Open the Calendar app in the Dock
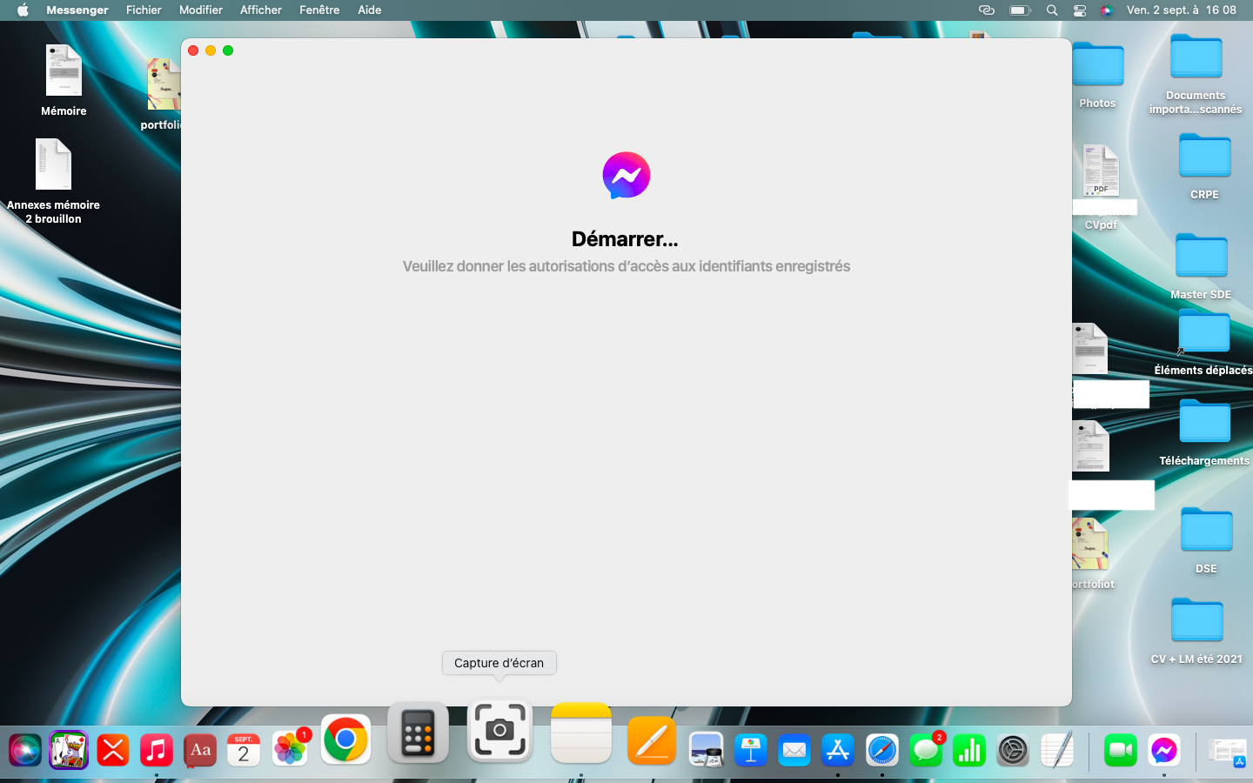Viewport: 1253px width, 783px height. (x=244, y=750)
